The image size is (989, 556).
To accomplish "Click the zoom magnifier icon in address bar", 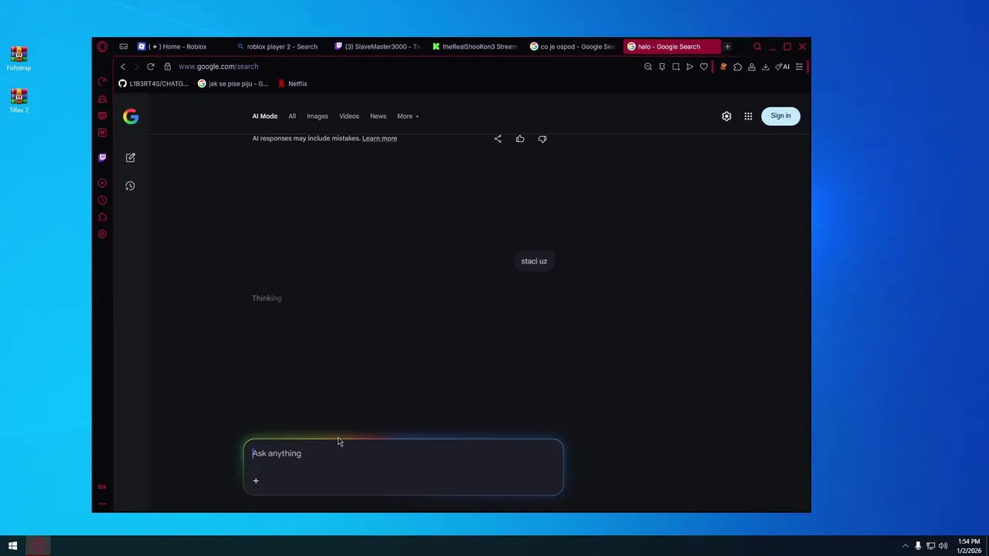I will point(648,67).
